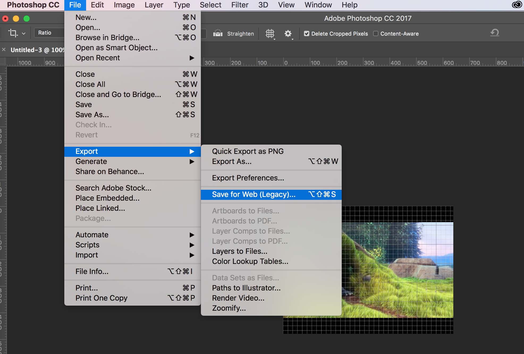The image size is (524, 354).
Task: Open the Image menu
Action: [x=124, y=5]
